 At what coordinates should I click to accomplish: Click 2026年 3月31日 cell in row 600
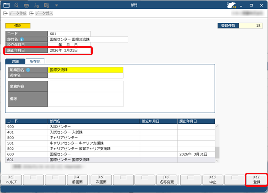click(x=196, y=154)
